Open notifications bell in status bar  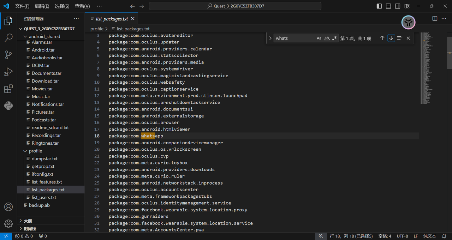445,236
